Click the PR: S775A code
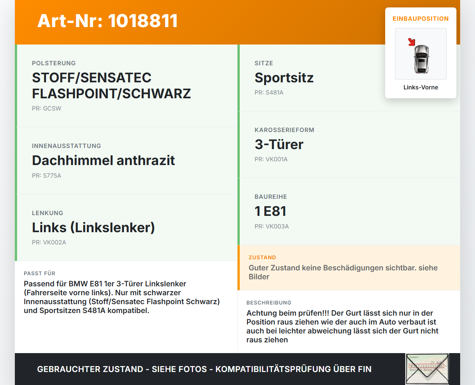475x385 pixels. click(46, 176)
